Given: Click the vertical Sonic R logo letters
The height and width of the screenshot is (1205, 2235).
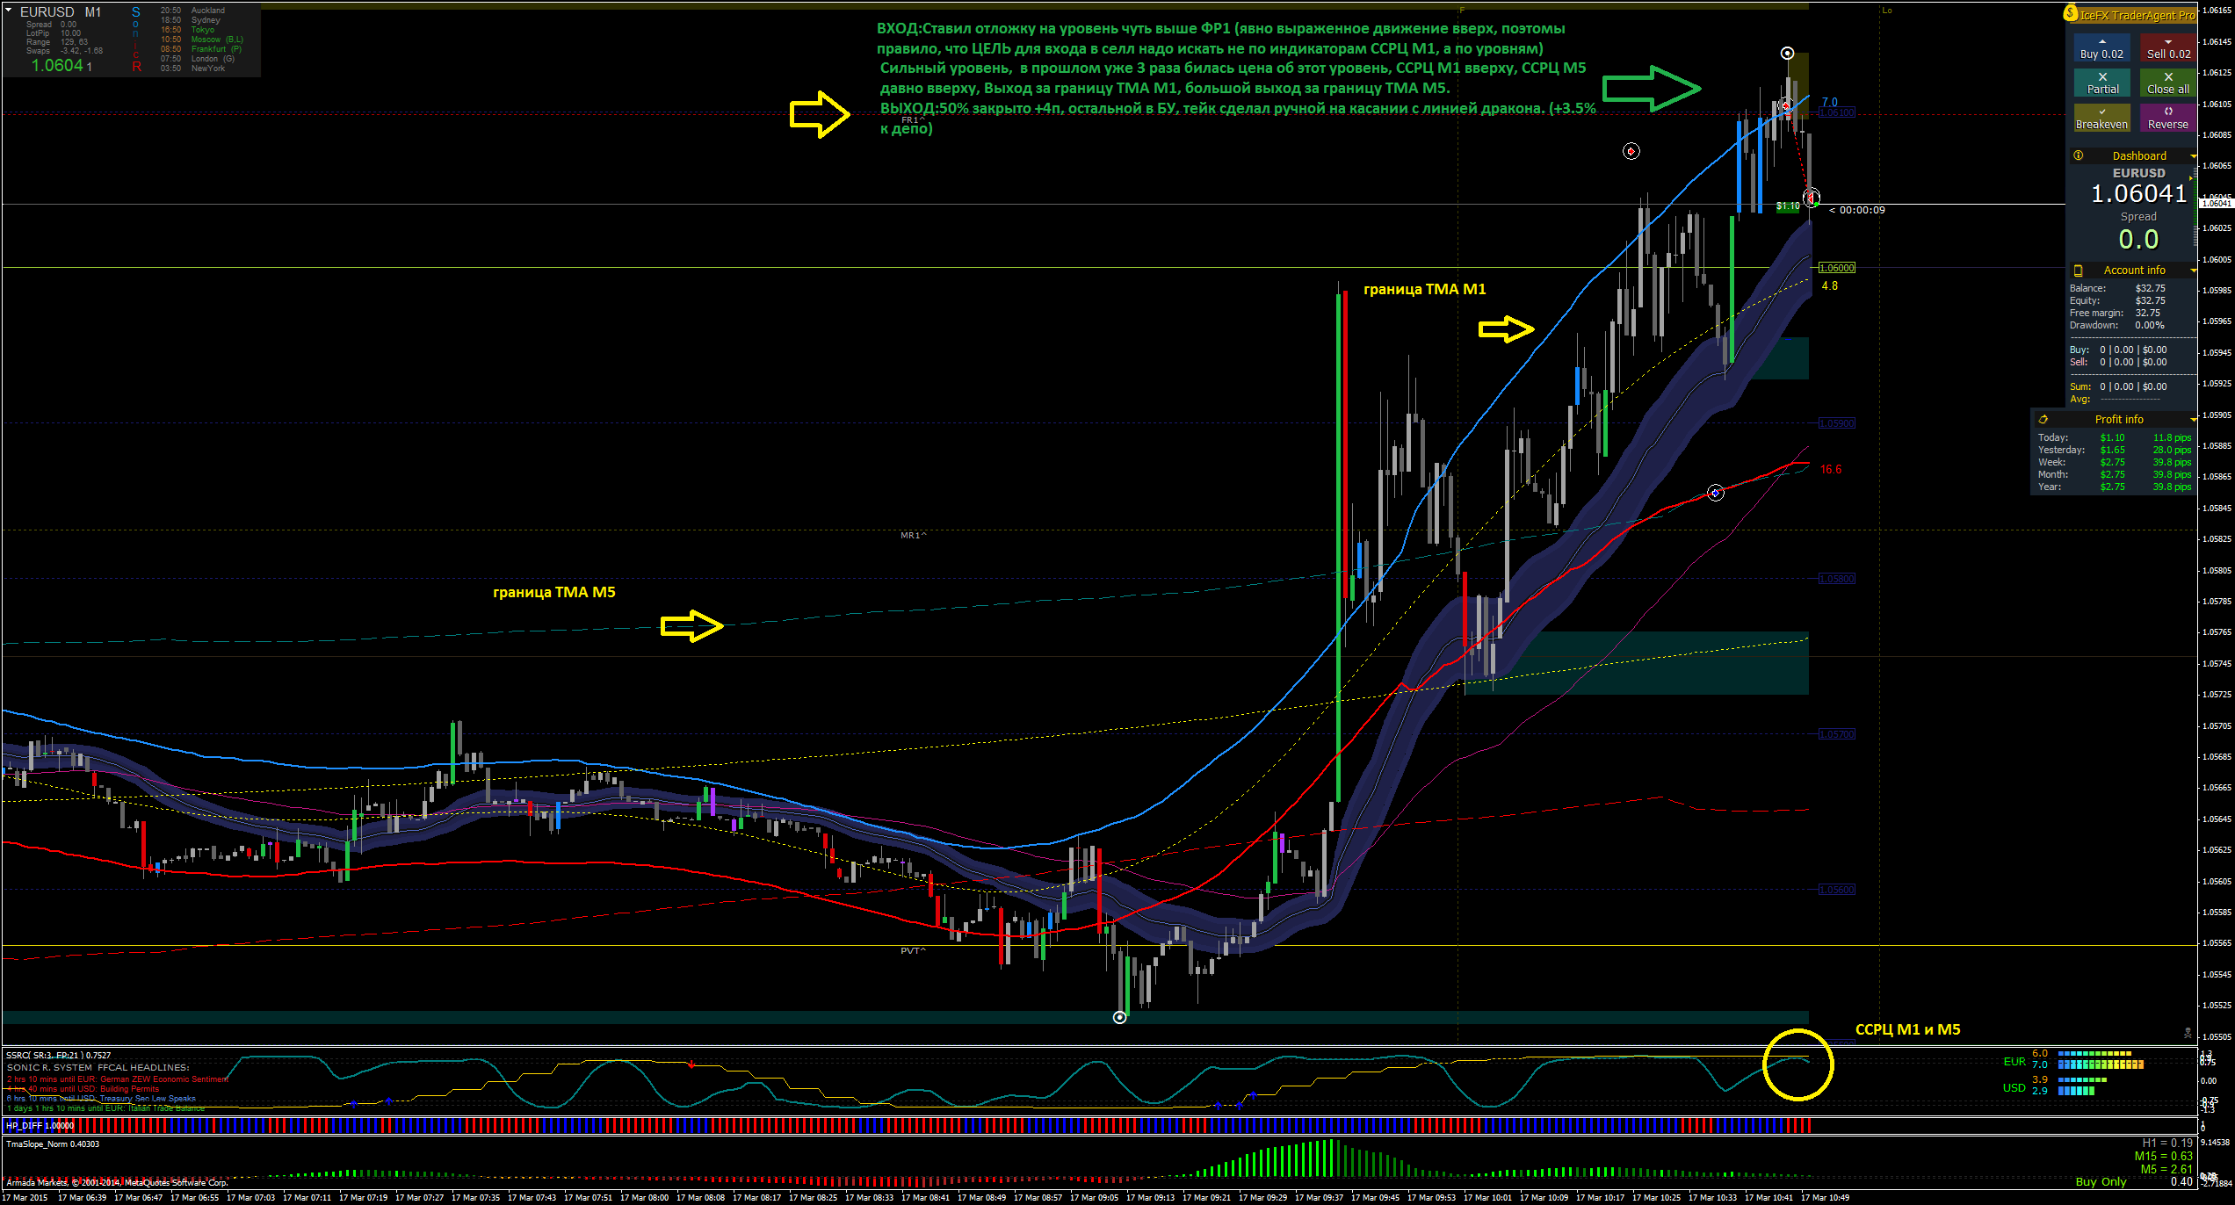Looking at the screenshot, I should point(136,40).
